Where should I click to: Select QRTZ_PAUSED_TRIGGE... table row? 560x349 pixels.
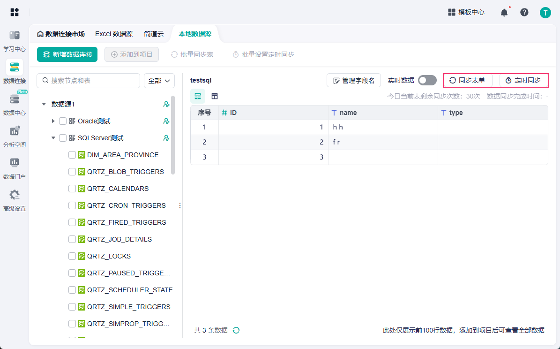(x=119, y=273)
